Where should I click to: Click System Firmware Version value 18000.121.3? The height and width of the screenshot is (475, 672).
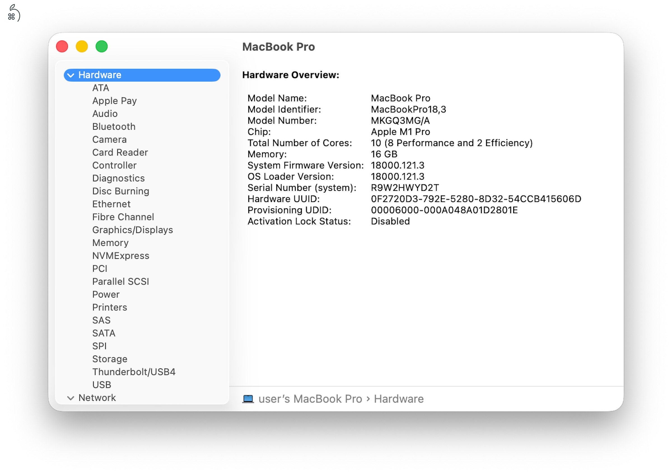point(398,165)
